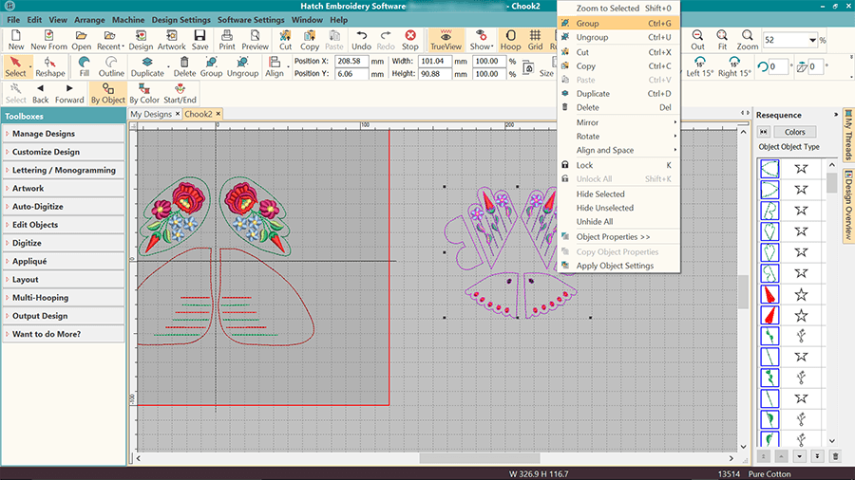Click the Colors button in Resequence
The width and height of the screenshot is (855, 480).
(x=794, y=132)
